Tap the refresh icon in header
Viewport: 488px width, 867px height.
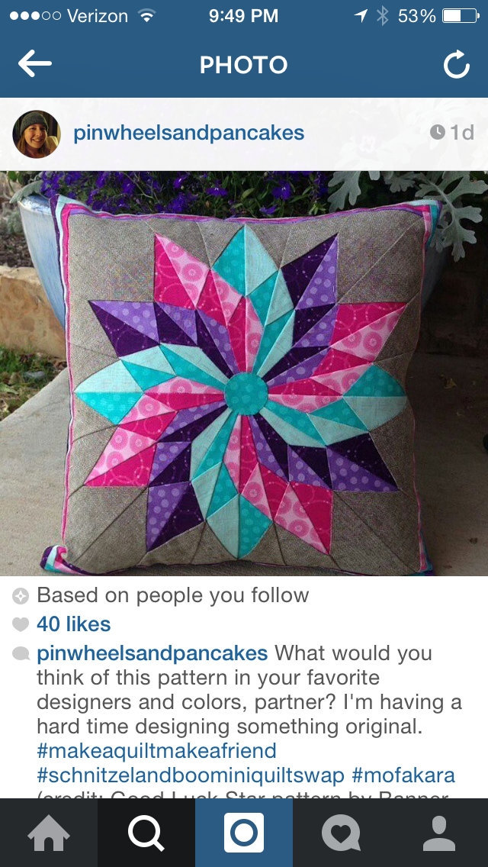point(457,65)
